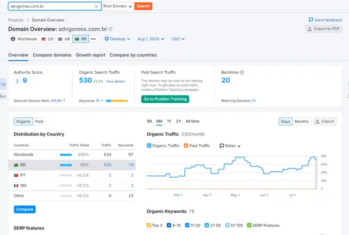The height and width of the screenshot is (235, 349).
Task: Open more countries ellipsis menu
Action: coord(93,39)
